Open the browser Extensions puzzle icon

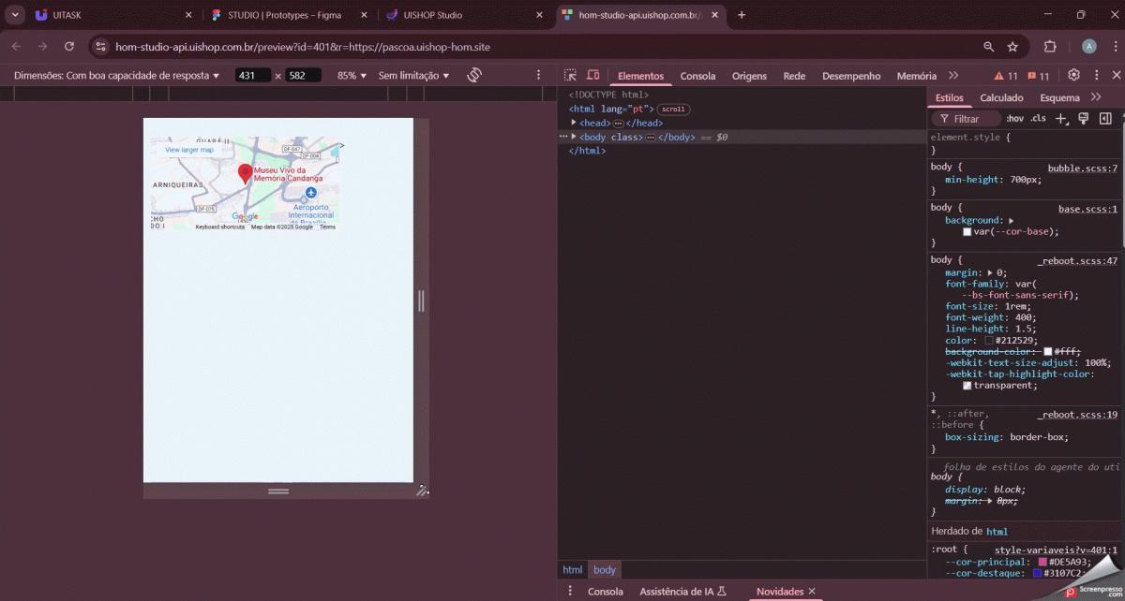tap(1050, 46)
